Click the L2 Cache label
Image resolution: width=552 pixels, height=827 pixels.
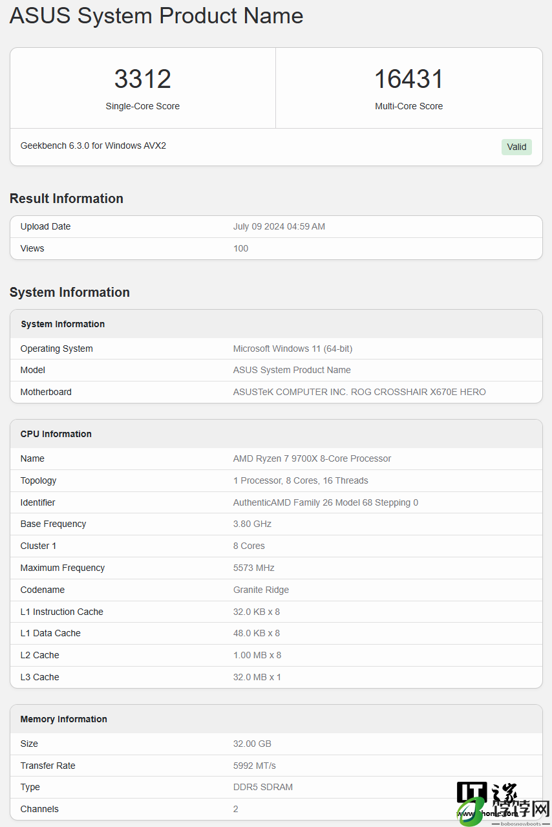(x=40, y=655)
